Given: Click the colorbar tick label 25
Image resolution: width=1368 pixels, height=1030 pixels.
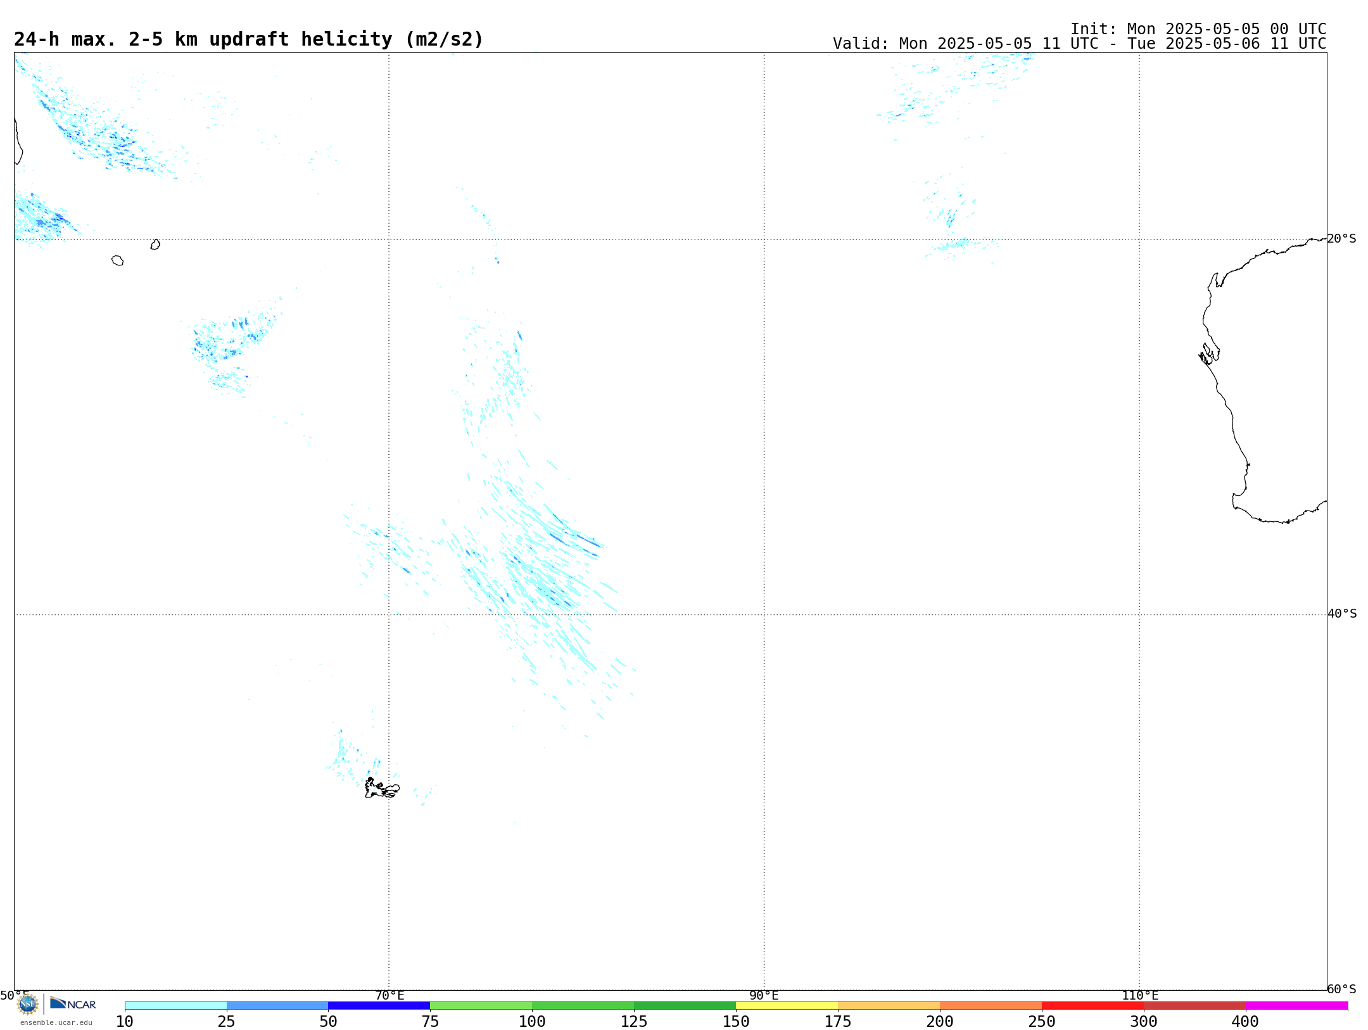Looking at the screenshot, I should [227, 1022].
